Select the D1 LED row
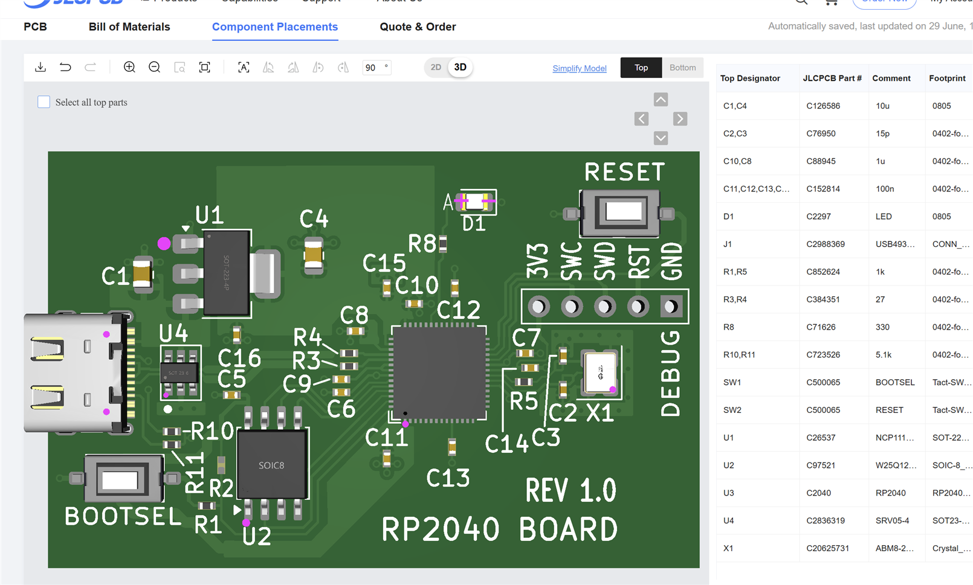Viewport: 973px width, 585px height. point(844,216)
